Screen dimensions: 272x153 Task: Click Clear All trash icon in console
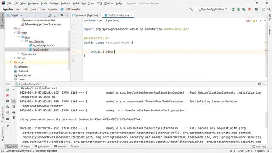[x=14, y=118]
